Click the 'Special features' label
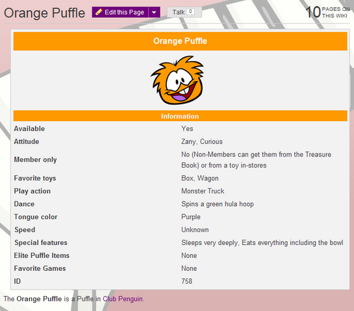The image size is (354, 311). [41, 242]
